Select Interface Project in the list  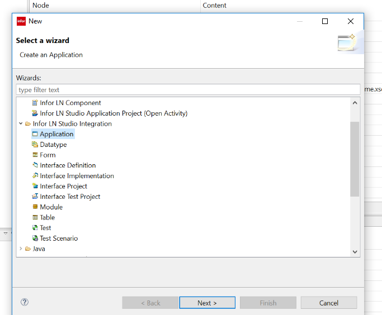[63, 187]
